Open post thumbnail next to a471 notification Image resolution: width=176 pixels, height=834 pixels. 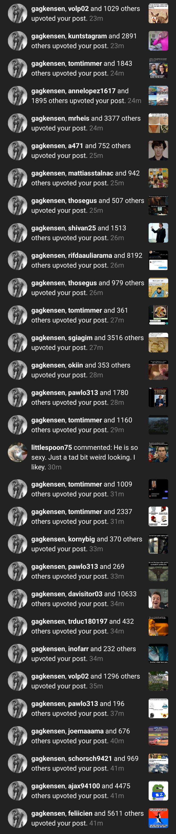(158, 151)
